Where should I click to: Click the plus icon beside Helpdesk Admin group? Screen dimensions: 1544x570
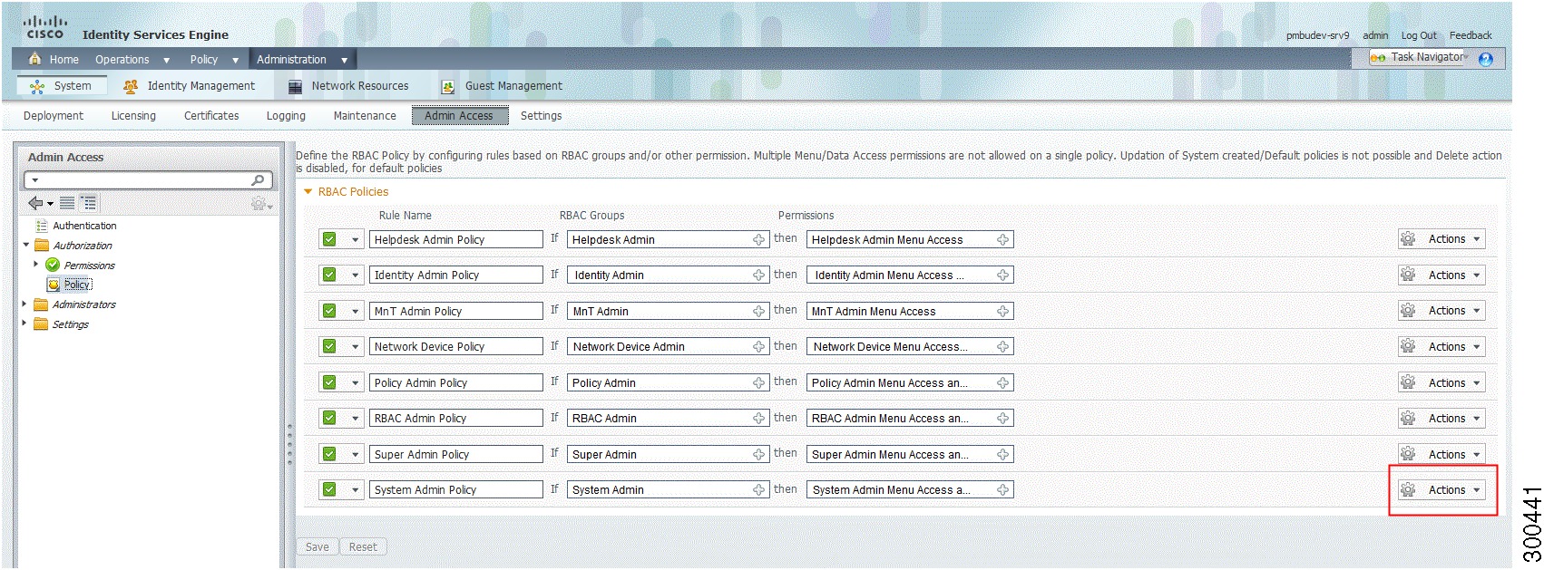[x=759, y=240]
